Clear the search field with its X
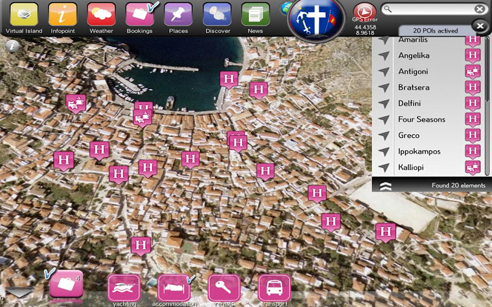 click(480, 9)
